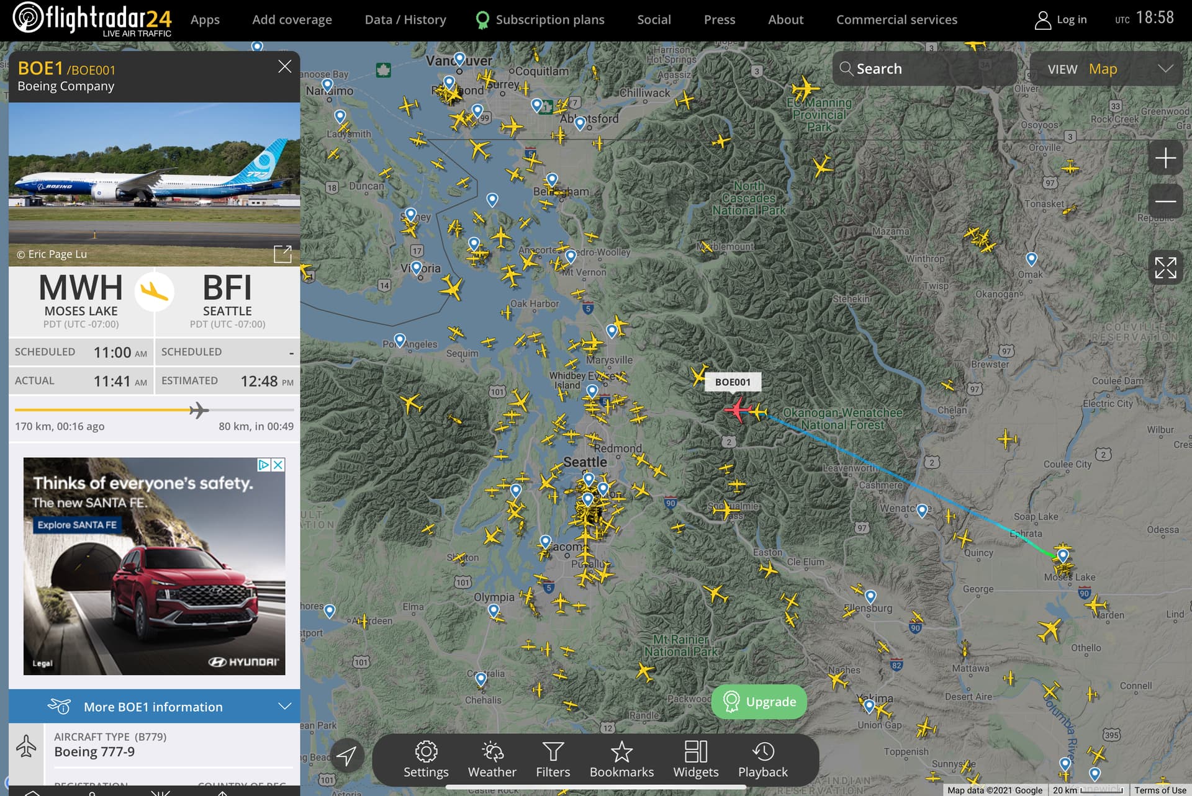1192x796 pixels.
Task: Click the flight progress bar plane marker
Action: pyautogui.click(x=199, y=409)
